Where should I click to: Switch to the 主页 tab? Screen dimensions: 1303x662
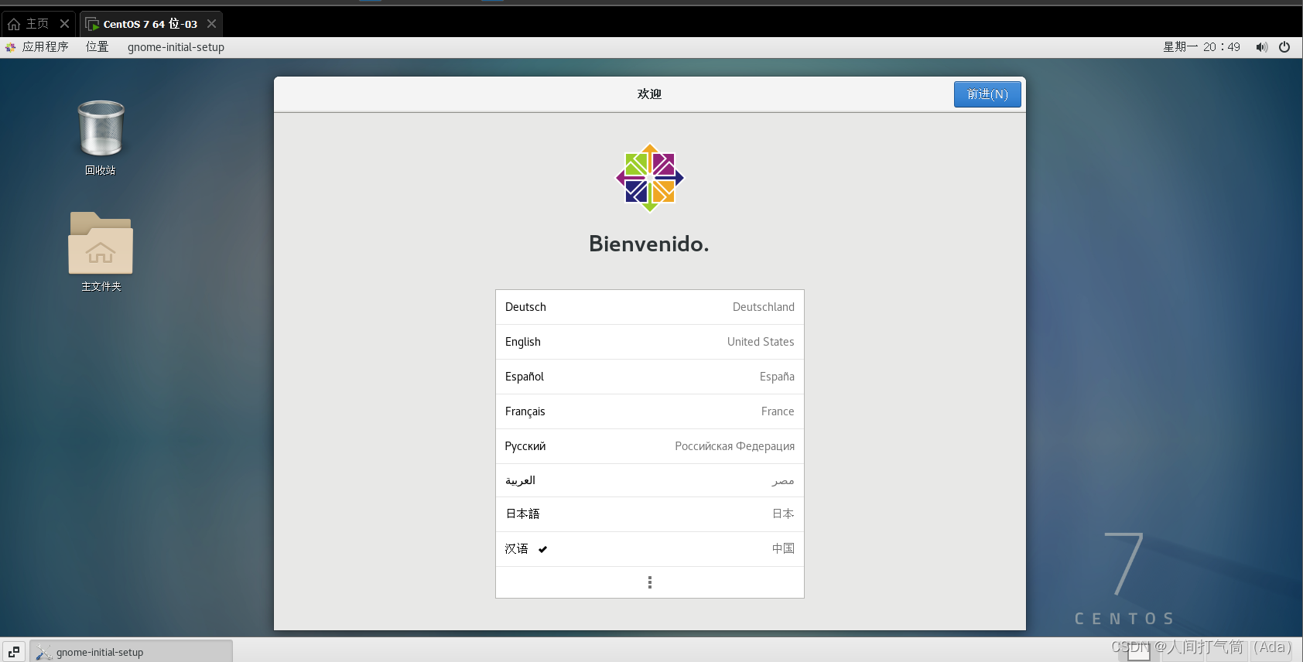click(x=37, y=24)
